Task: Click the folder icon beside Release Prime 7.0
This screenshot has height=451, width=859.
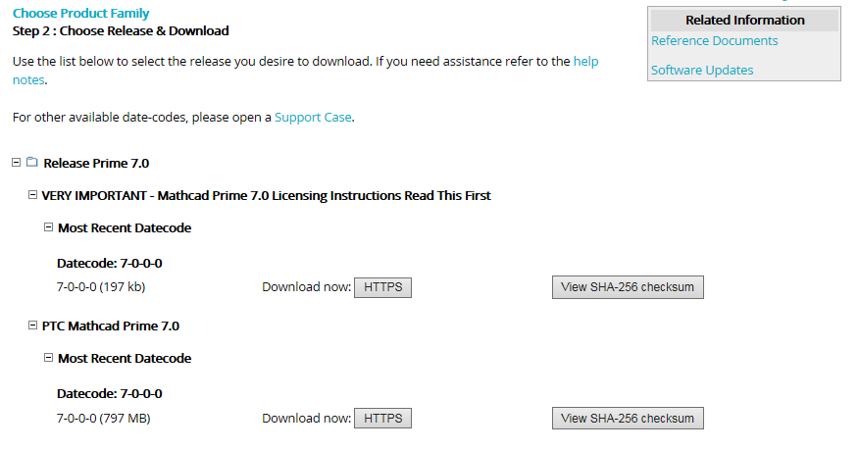Action: click(x=32, y=162)
